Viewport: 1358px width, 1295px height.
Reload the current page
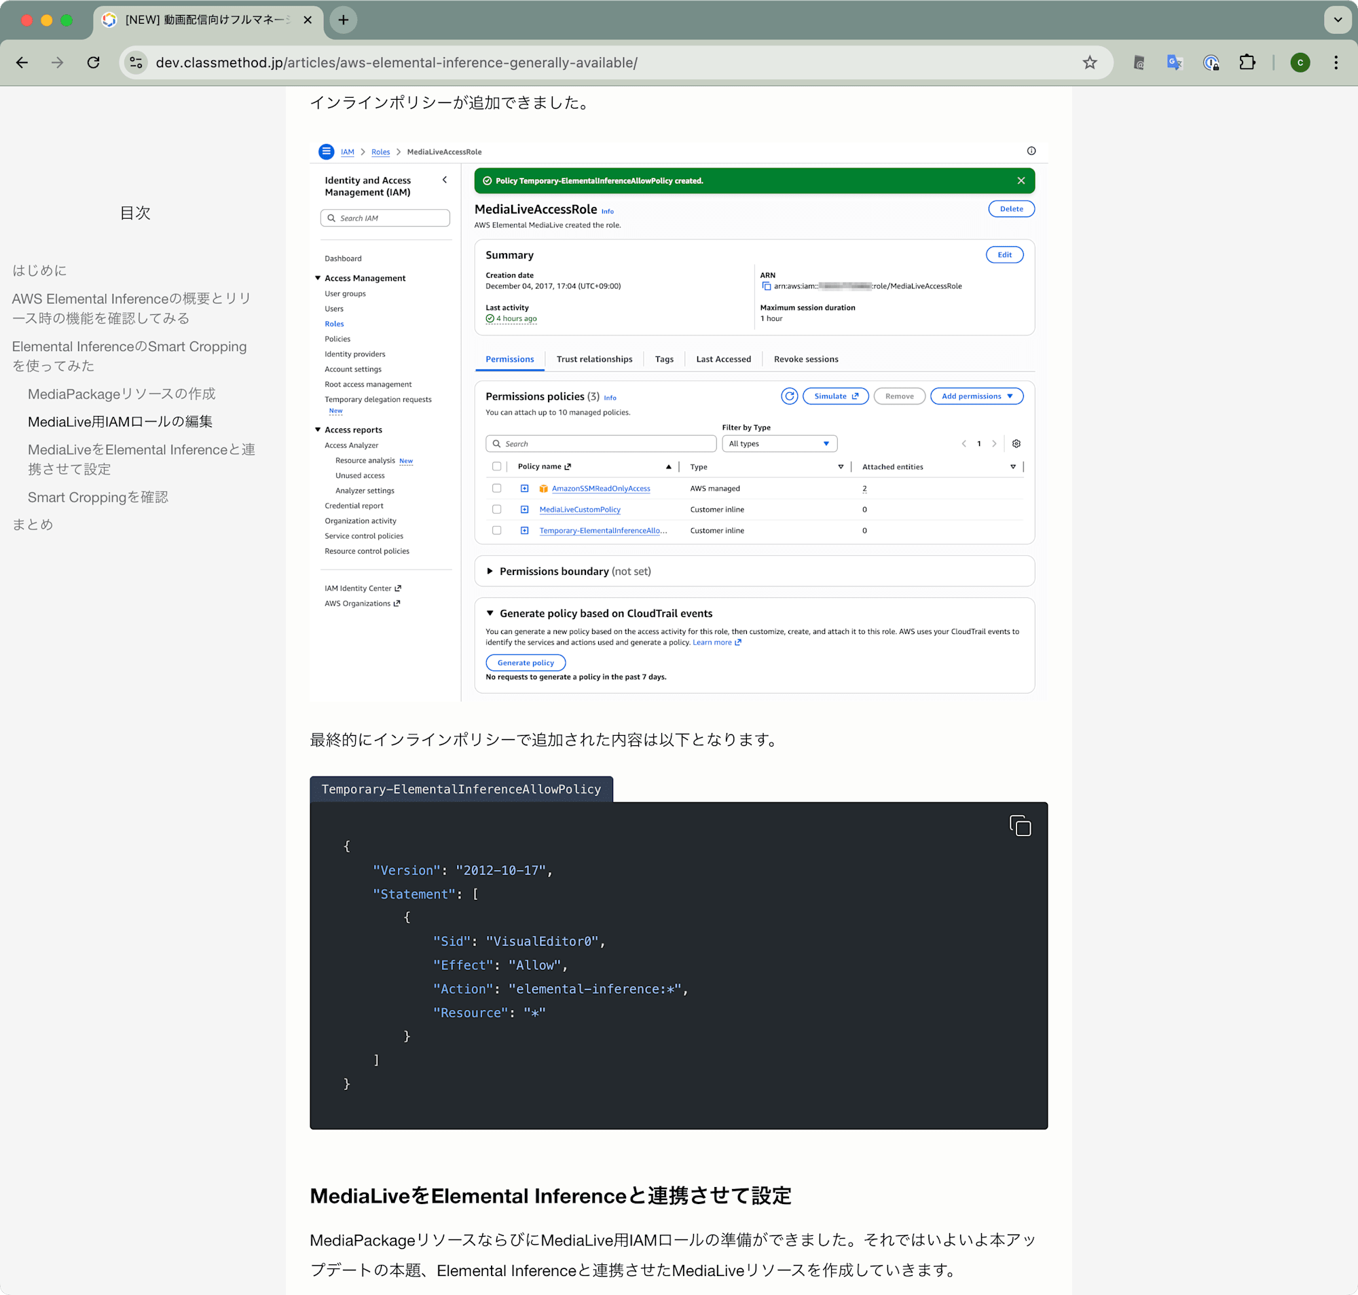[x=93, y=63]
